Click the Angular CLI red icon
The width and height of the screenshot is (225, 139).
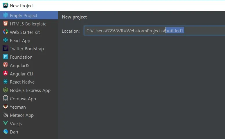coord(6,73)
